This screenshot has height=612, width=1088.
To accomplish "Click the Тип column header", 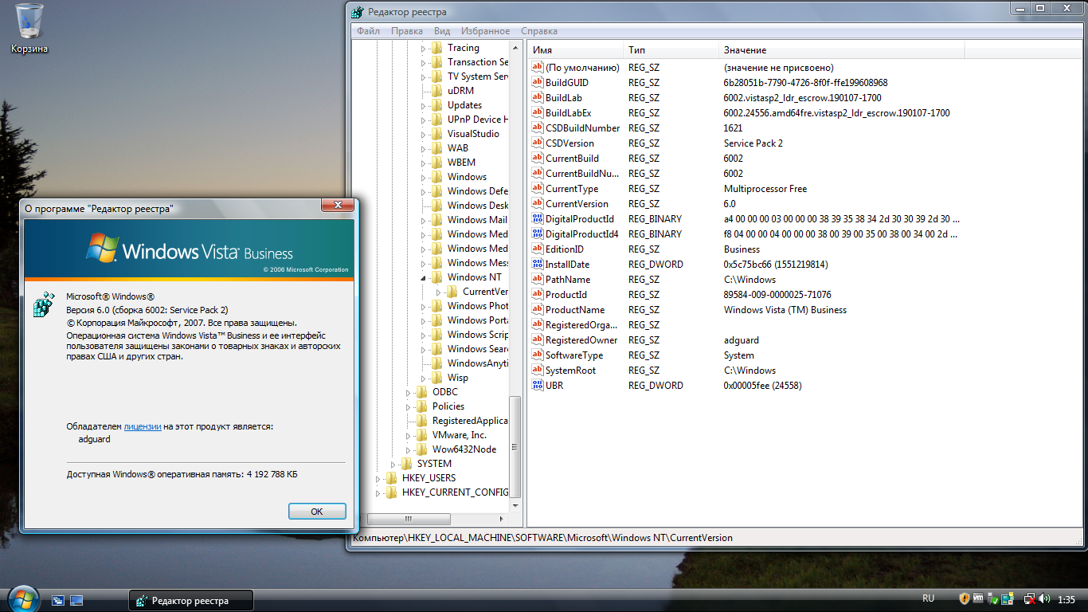I will tap(670, 50).
